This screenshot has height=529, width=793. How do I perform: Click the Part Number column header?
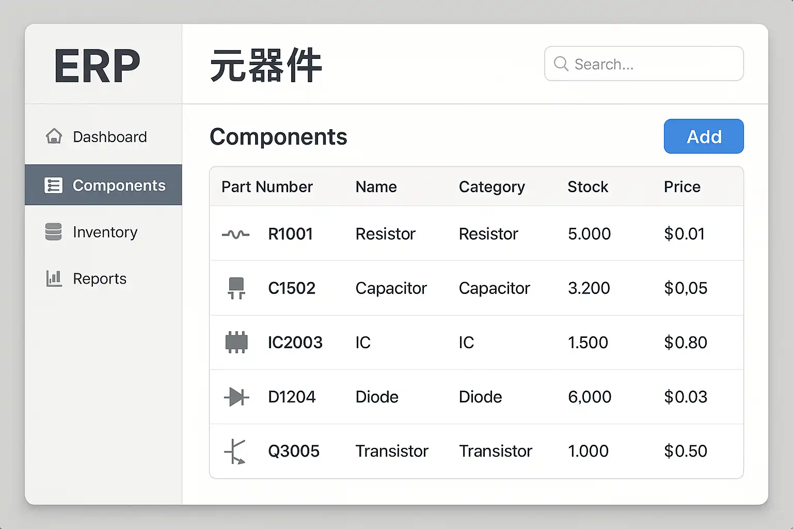coord(267,186)
